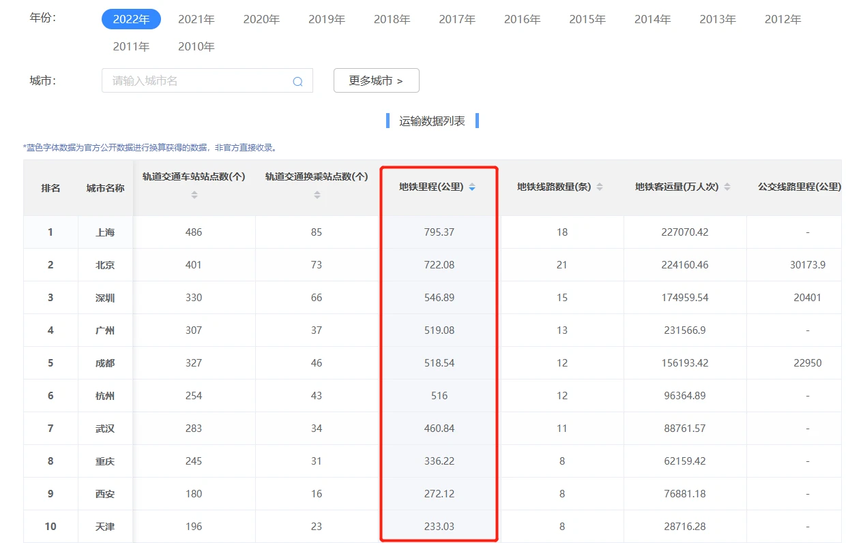Select the 2022年 year tab
Image resolution: width=863 pixels, height=543 pixels.
point(131,20)
